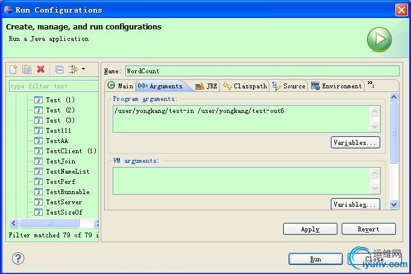Open the JRE tab

(206, 86)
